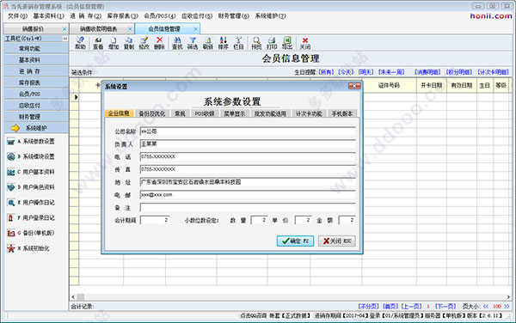Click the 未来一周 birthday reminder link
Screen dimensions: 516x323
391,72
